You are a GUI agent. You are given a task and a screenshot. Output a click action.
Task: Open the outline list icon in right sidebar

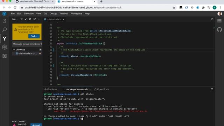click(x=219, y=21)
